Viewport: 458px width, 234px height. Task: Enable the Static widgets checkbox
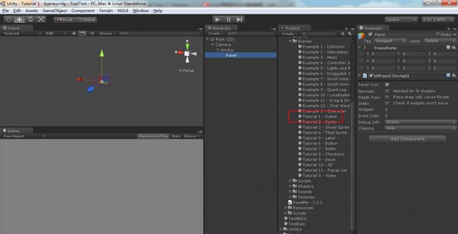pyautogui.click(x=387, y=103)
